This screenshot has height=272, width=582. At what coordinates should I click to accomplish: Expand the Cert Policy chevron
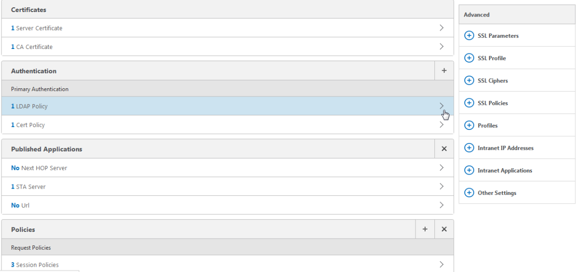[441, 125]
